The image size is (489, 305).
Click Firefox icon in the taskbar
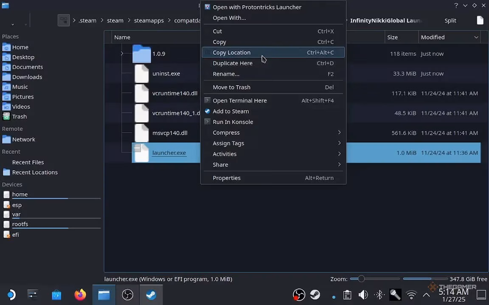tap(80, 294)
